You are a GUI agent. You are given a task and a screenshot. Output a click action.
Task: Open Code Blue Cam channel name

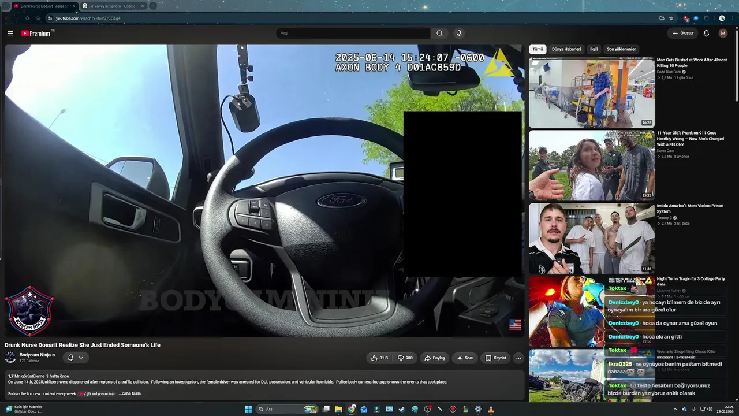[x=668, y=72]
